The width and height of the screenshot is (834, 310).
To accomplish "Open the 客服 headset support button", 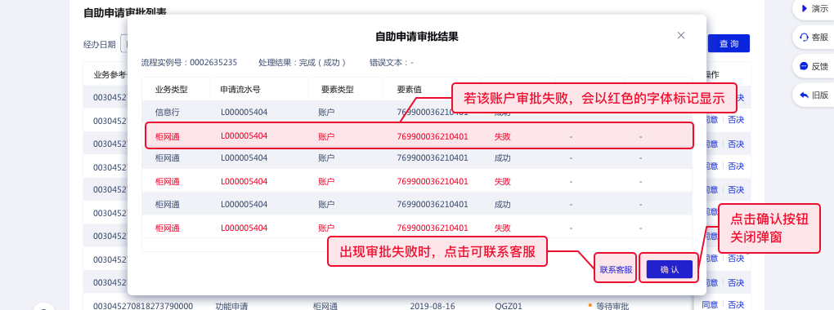I will tap(814, 38).
